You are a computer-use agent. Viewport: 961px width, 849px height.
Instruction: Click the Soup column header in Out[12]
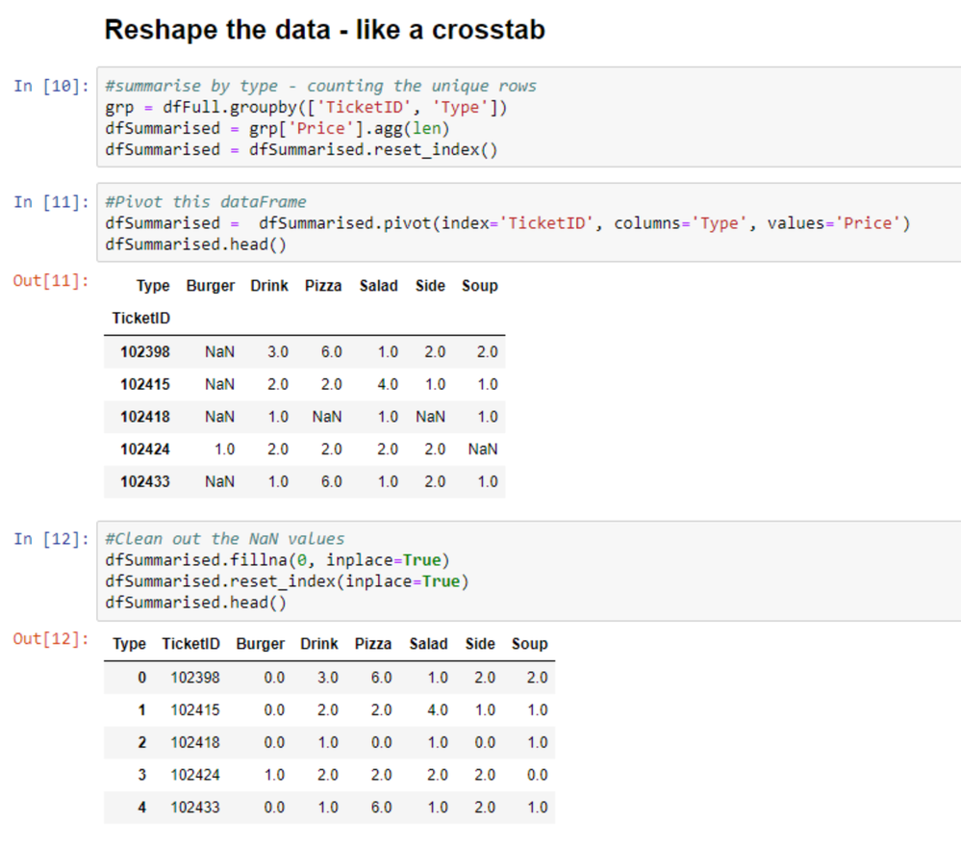[x=529, y=643]
